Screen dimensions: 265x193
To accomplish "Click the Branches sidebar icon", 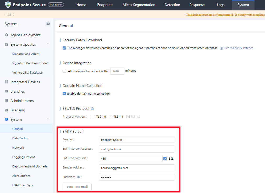I will tap(7, 91).
